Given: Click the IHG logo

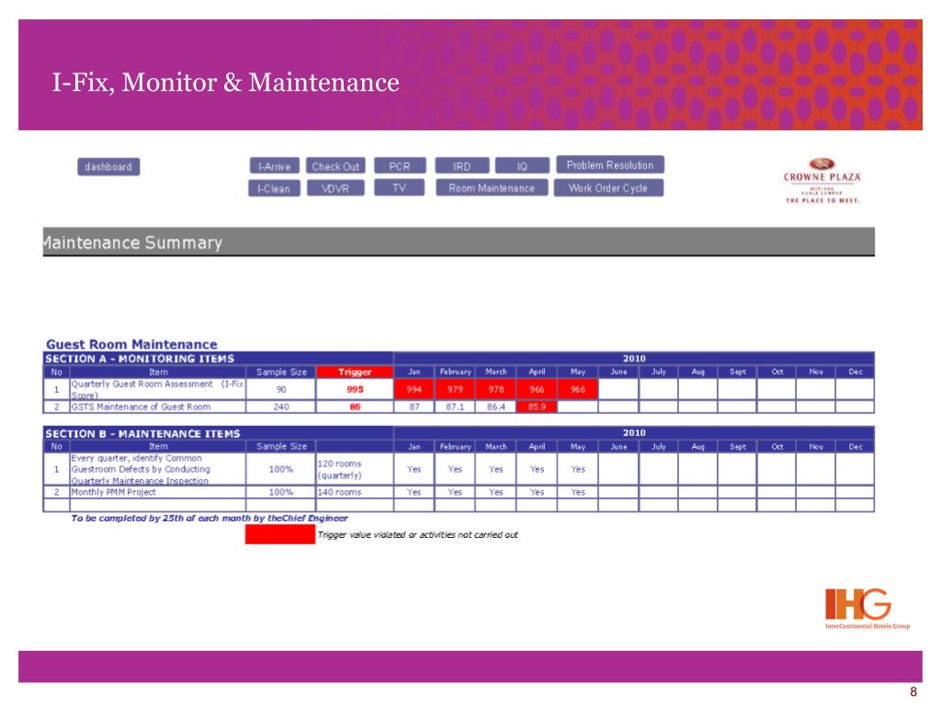Looking at the screenshot, I should [x=867, y=609].
